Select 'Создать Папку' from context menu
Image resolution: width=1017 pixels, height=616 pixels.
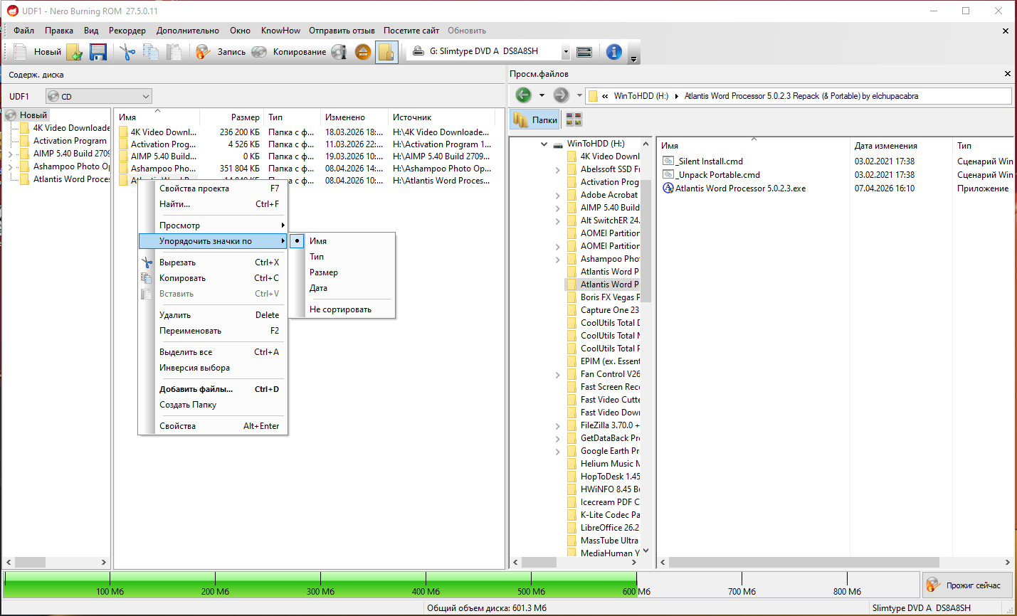pyautogui.click(x=188, y=405)
